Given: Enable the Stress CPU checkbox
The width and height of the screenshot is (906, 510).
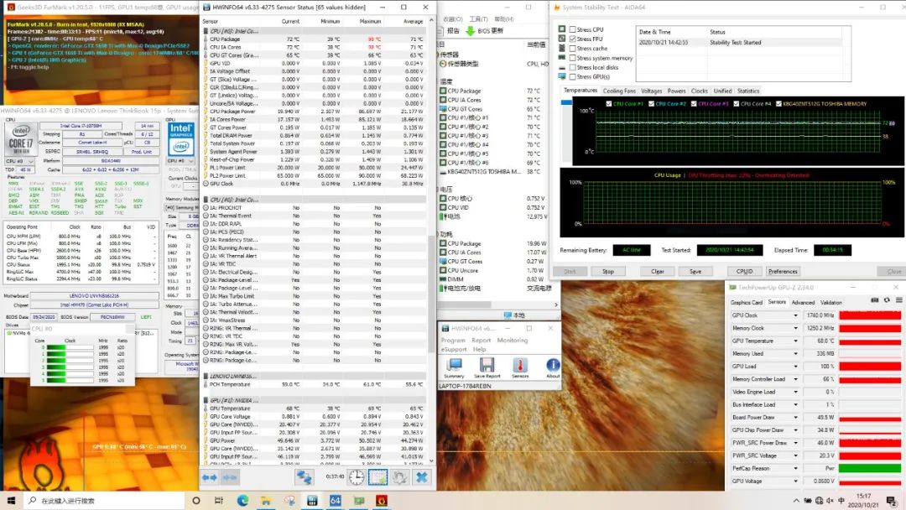Looking at the screenshot, I should coord(574,29).
